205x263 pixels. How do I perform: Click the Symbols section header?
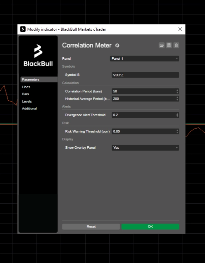[69, 67]
